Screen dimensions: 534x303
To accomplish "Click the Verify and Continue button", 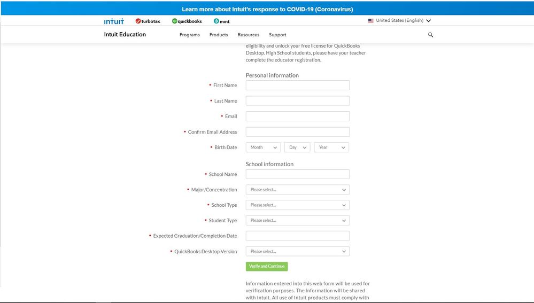I will tap(267, 266).
